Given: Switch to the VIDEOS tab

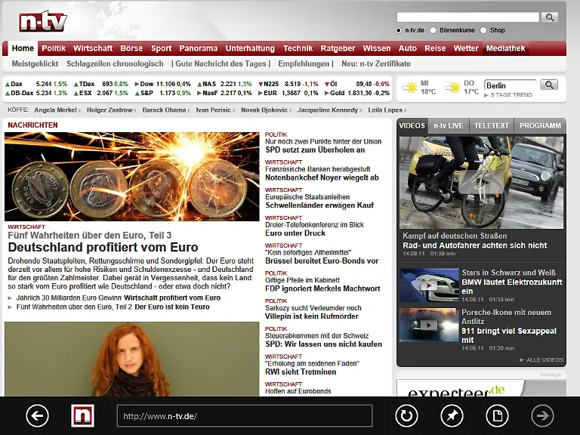Looking at the screenshot, I should (x=412, y=126).
